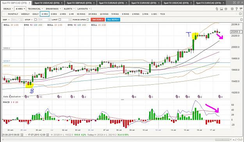
Task: Close the Spot FX GBP/AUD tab
Action: coord(94,3)
